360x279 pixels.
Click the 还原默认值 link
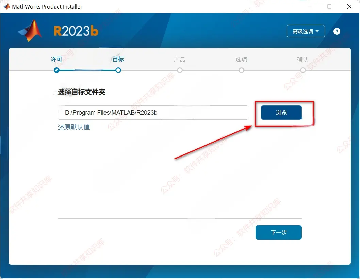coord(74,127)
